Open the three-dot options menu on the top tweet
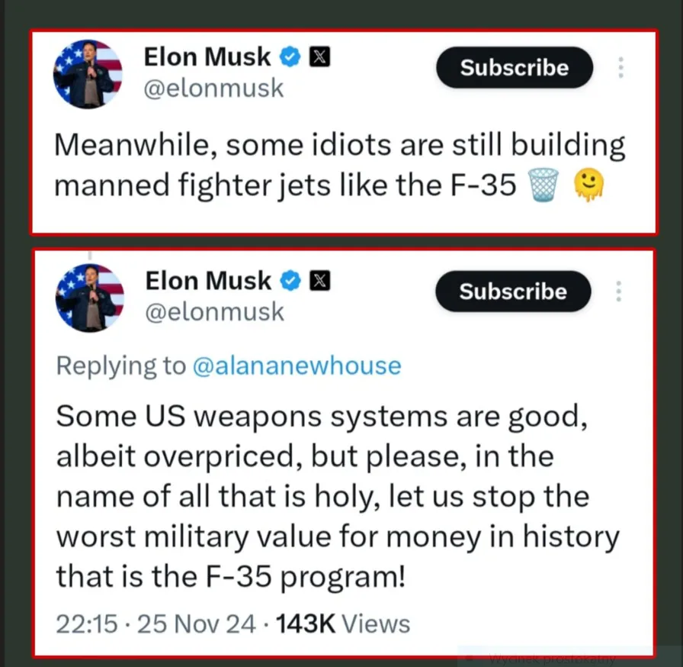This screenshot has height=667, width=683. click(621, 67)
